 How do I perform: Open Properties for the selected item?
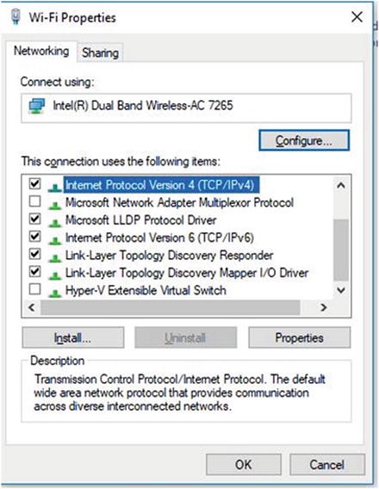click(x=300, y=337)
